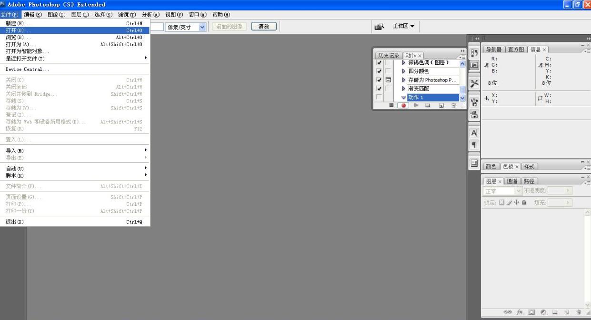Image resolution: width=591 pixels, height=320 pixels.
Task: Toggle checkbox for 动作 1 action
Action: click(x=380, y=97)
